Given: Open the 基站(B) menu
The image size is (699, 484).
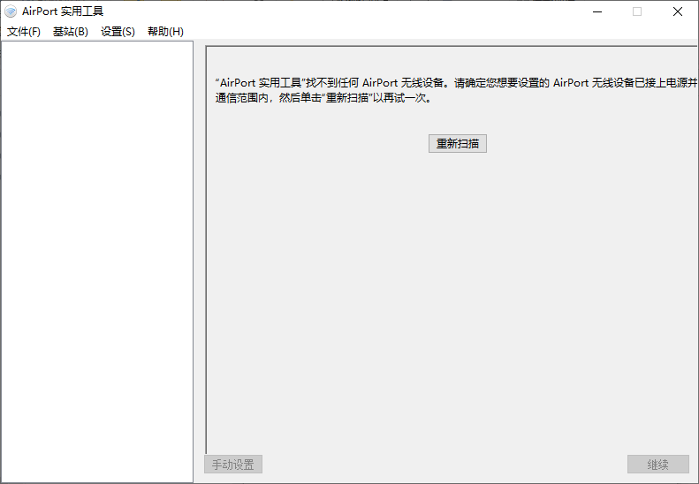Looking at the screenshot, I should [x=71, y=32].
